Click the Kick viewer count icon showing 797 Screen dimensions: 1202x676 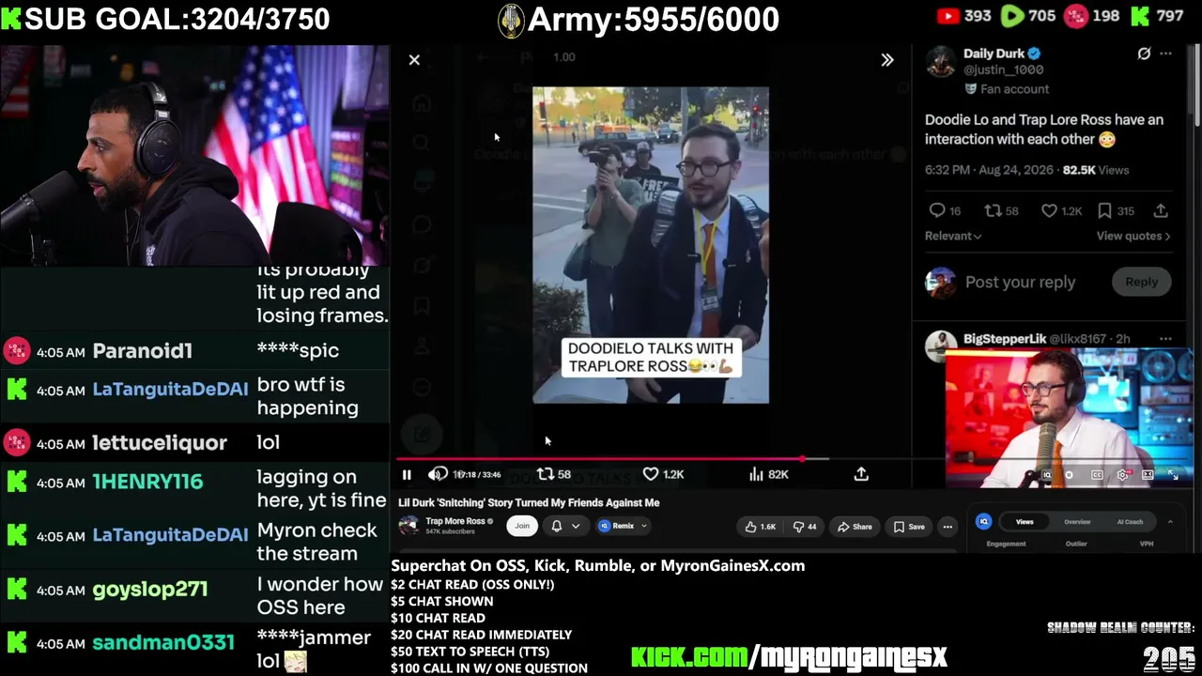pos(1140,16)
